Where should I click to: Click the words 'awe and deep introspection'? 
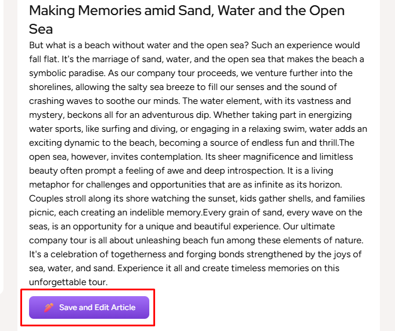220,171
